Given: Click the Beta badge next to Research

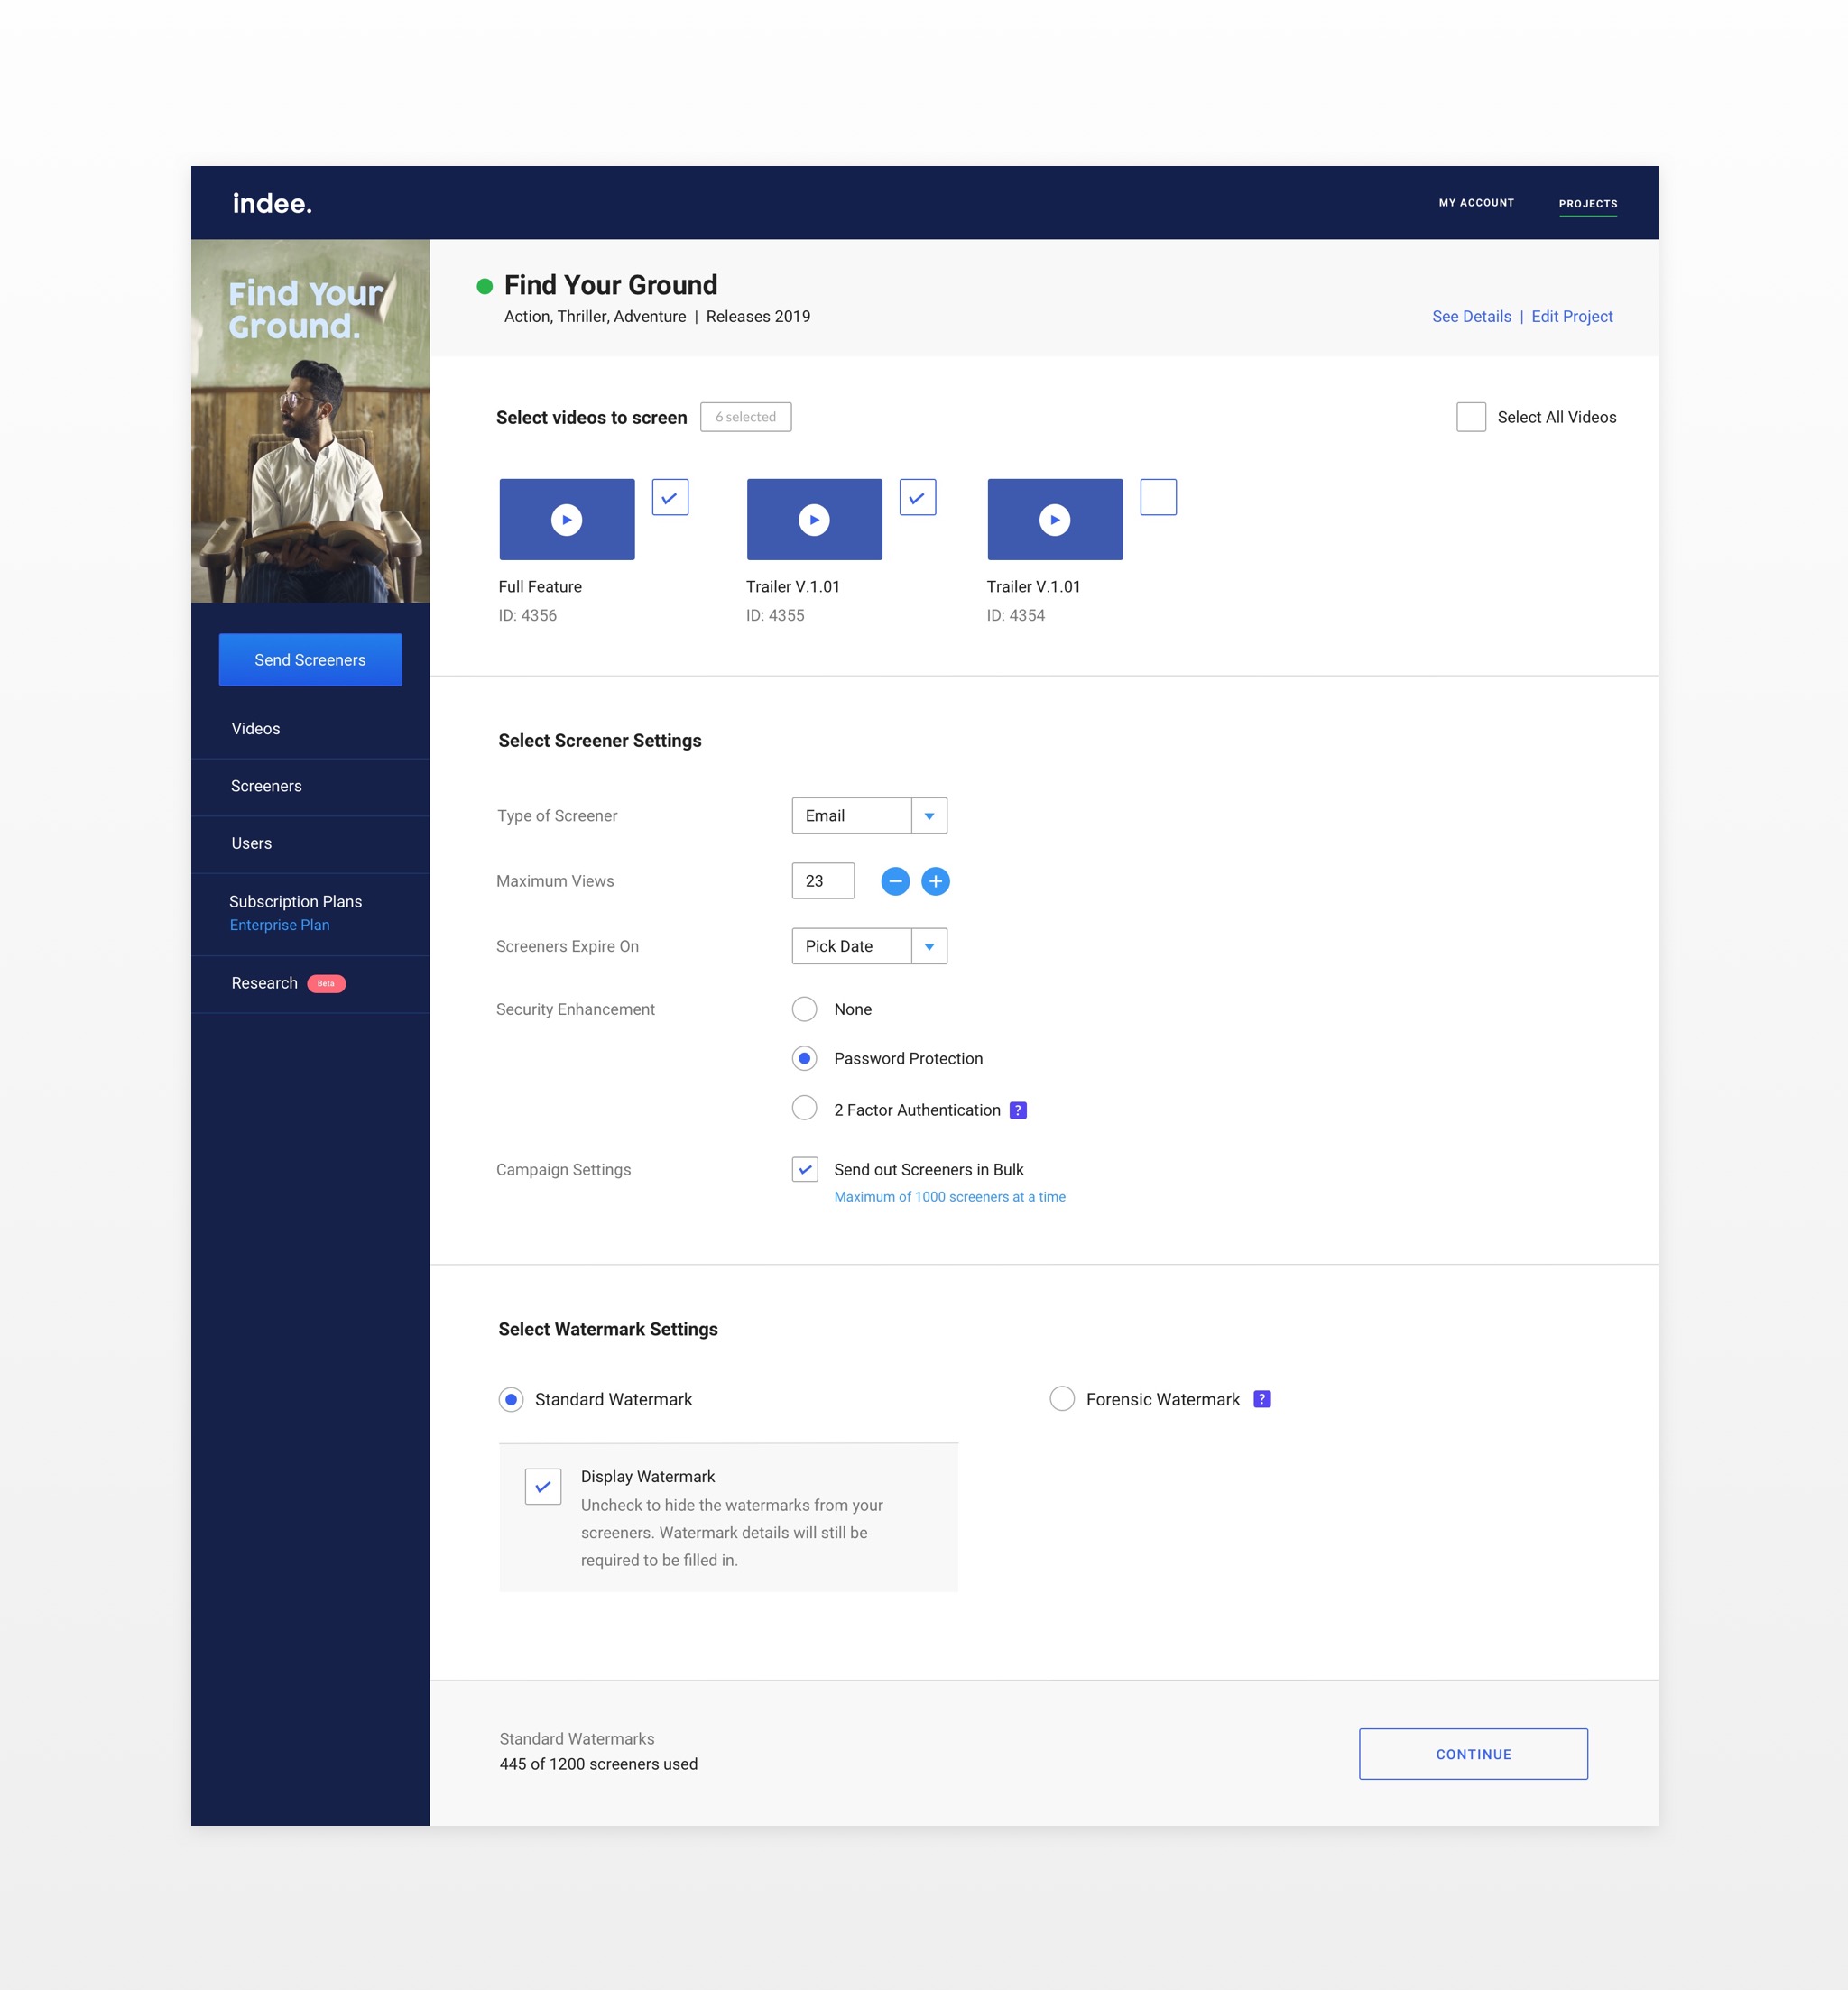Looking at the screenshot, I should pos(326,983).
